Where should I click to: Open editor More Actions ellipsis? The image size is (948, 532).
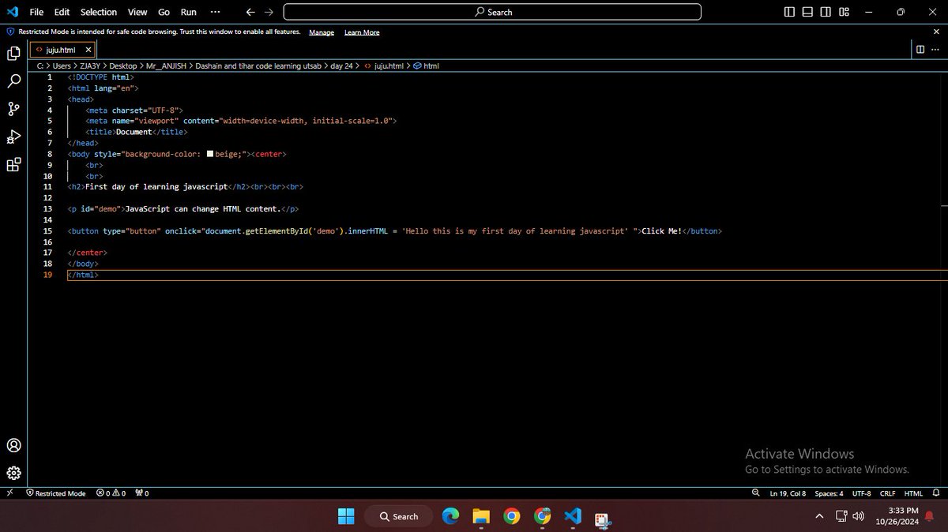[935, 49]
